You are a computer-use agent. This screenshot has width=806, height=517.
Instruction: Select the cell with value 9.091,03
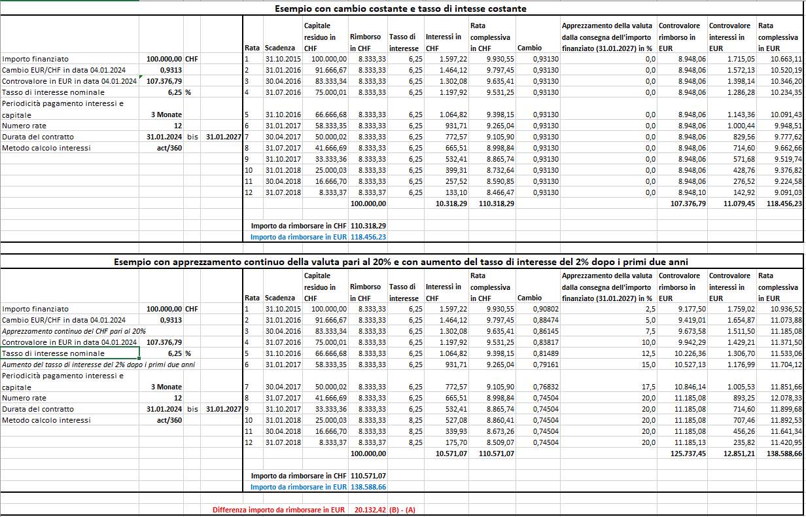780,192
